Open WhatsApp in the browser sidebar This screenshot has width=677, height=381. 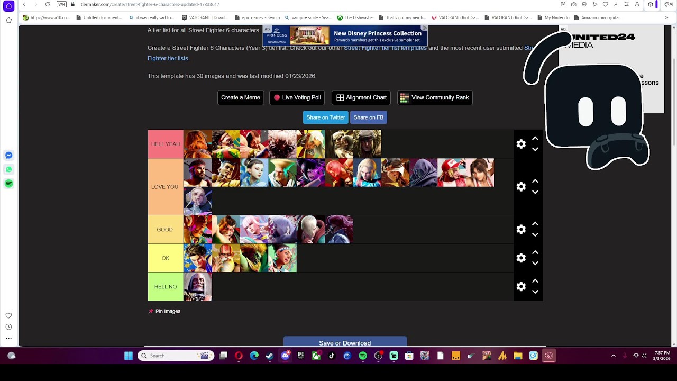point(8,169)
